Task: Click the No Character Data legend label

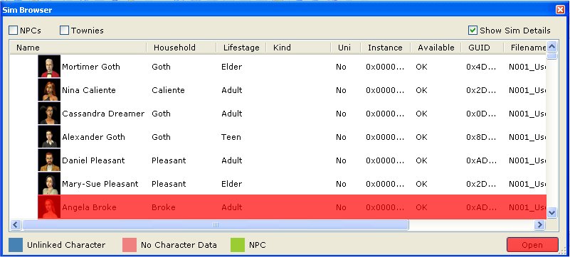Action: (179, 245)
